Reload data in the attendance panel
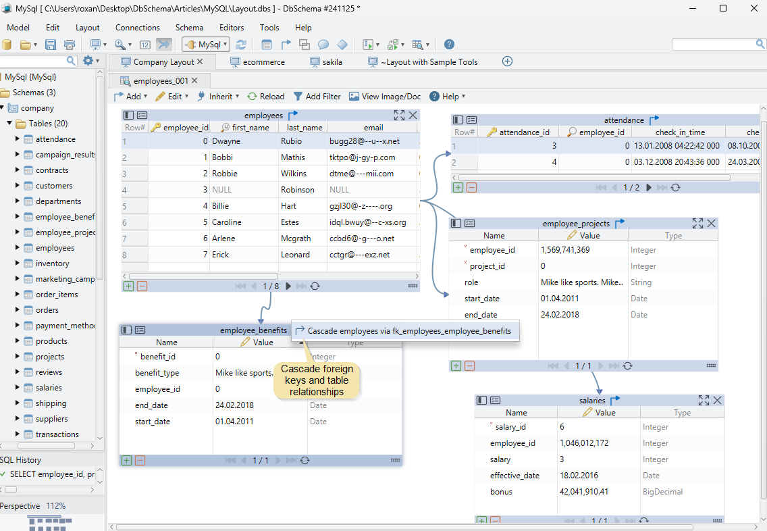767x531 pixels. [x=676, y=187]
